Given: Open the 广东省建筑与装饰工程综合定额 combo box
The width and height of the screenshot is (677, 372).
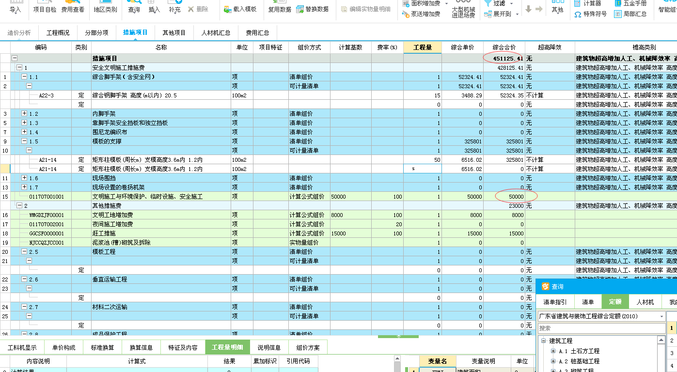Looking at the screenshot, I should coord(601,316).
